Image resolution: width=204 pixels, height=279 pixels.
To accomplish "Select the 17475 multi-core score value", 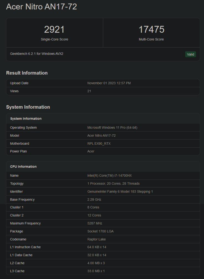I will [151, 30].
